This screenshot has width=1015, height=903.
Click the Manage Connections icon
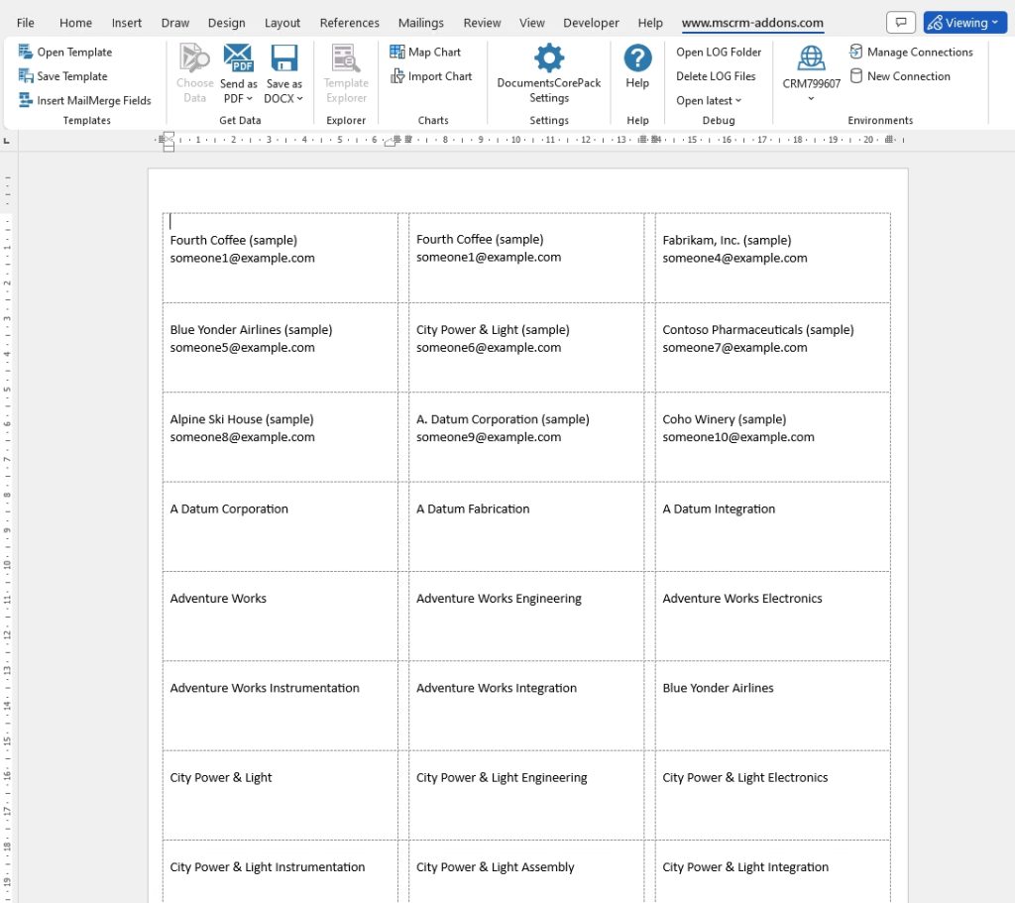(x=855, y=52)
